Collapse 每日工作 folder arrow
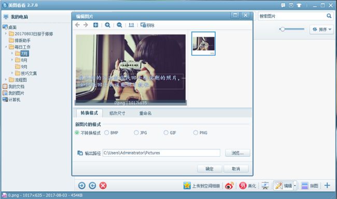337x199 pixels. click(6, 47)
